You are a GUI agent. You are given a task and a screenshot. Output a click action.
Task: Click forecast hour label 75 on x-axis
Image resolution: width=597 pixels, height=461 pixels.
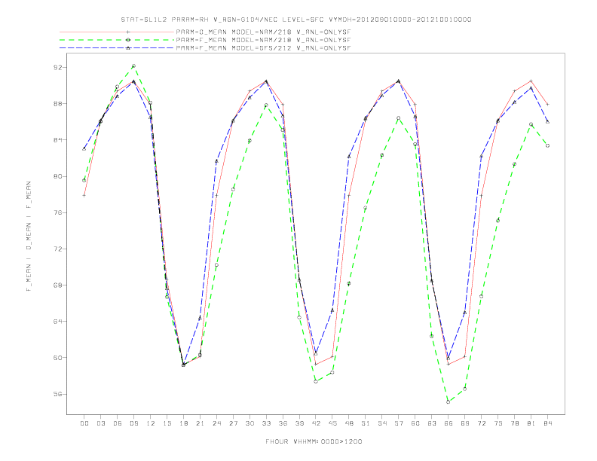(x=498, y=423)
